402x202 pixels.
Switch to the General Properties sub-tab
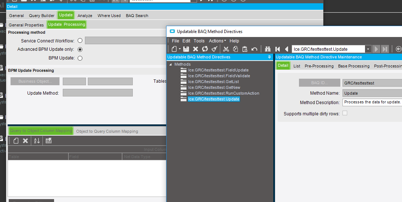tap(26, 25)
